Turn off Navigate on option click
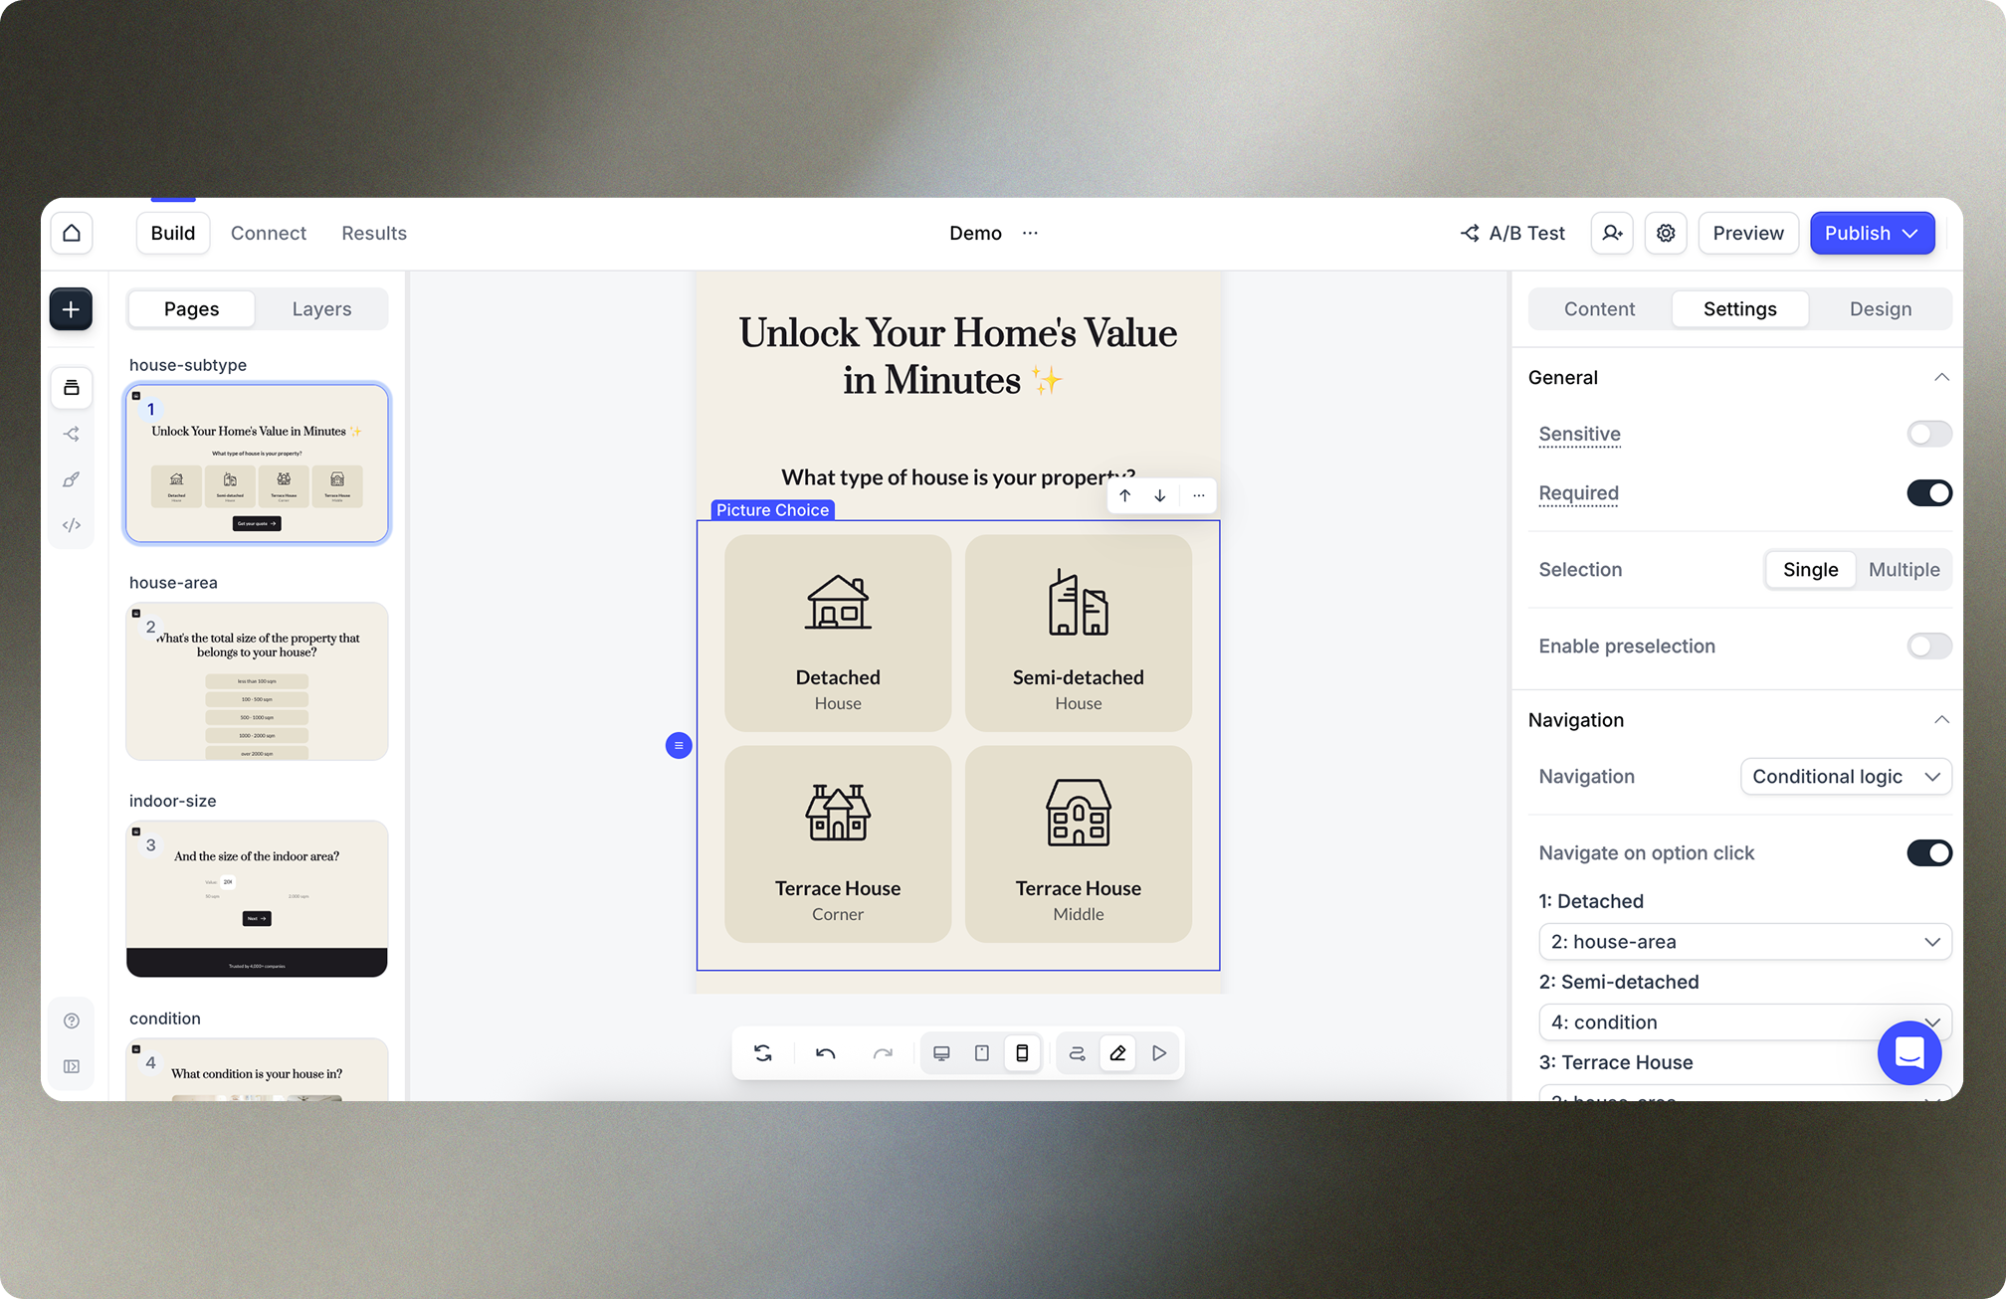 (x=1928, y=853)
